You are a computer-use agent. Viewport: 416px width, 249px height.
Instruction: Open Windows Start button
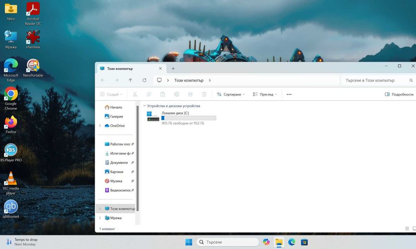(x=188, y=242)
